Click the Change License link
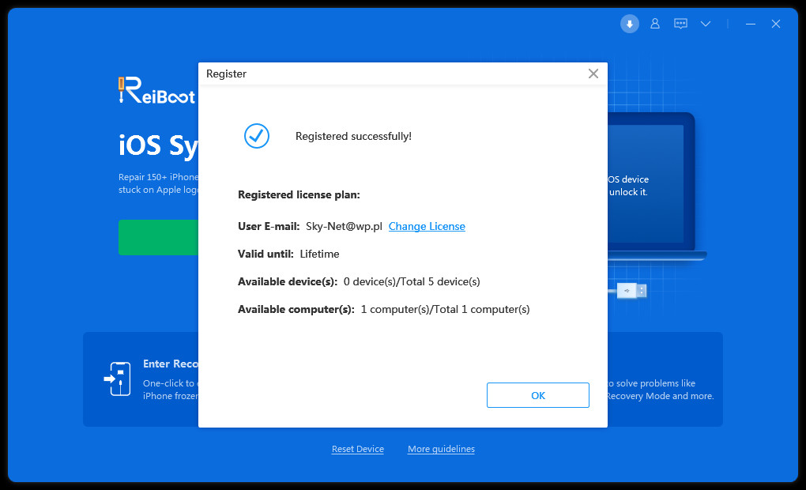This screenshot has height=490, width=806. 427,226
